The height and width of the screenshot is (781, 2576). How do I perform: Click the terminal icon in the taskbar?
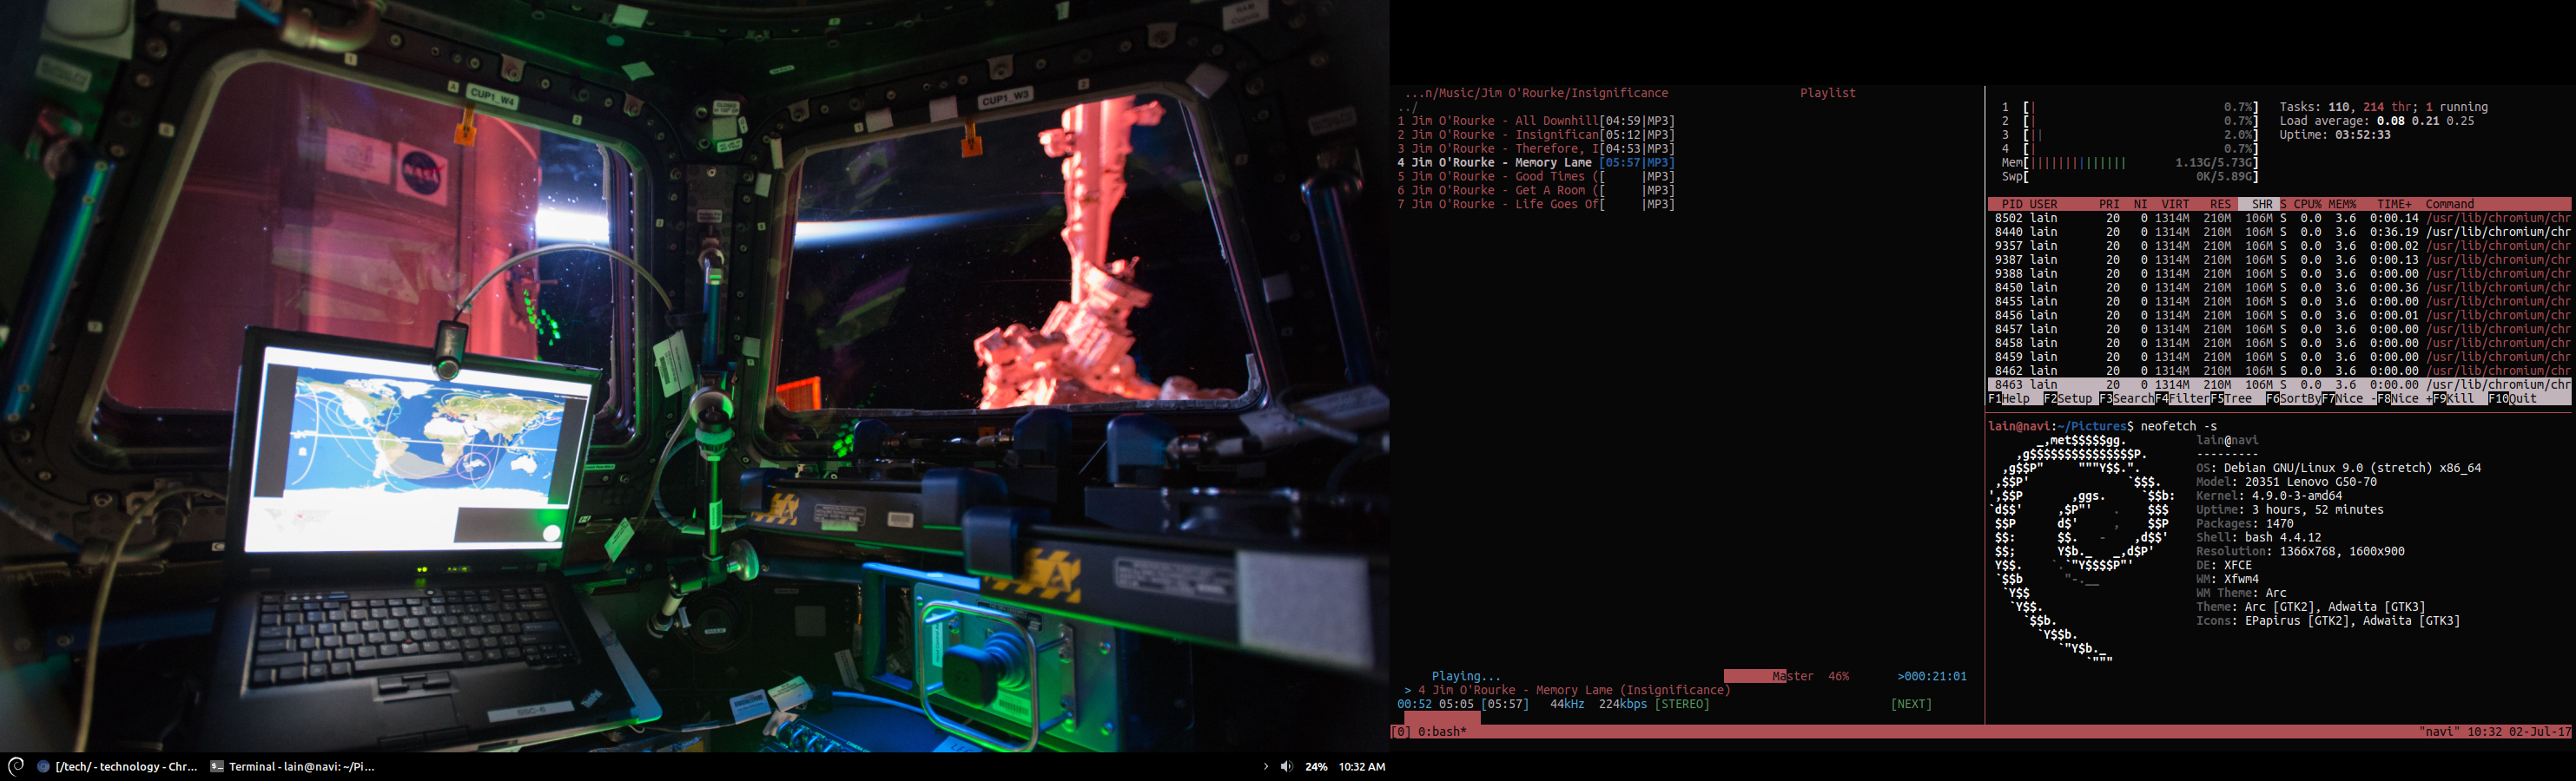click(217, 767)
